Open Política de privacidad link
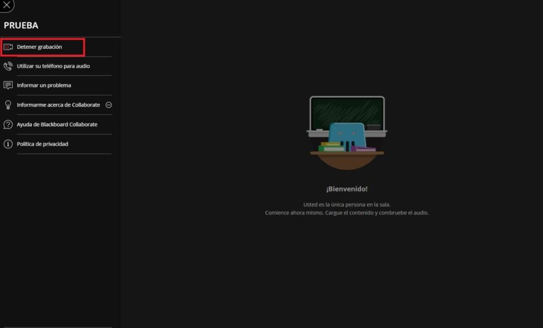543x328 pixels. coord(42,144)
